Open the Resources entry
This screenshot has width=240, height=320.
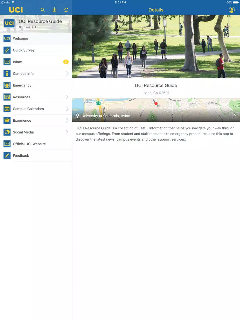pos(36,97)
